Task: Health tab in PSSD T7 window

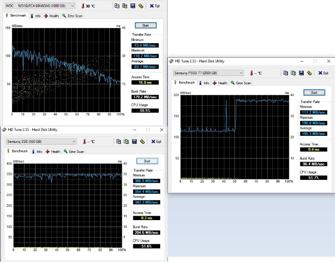Action: click(x=220, y=83)
